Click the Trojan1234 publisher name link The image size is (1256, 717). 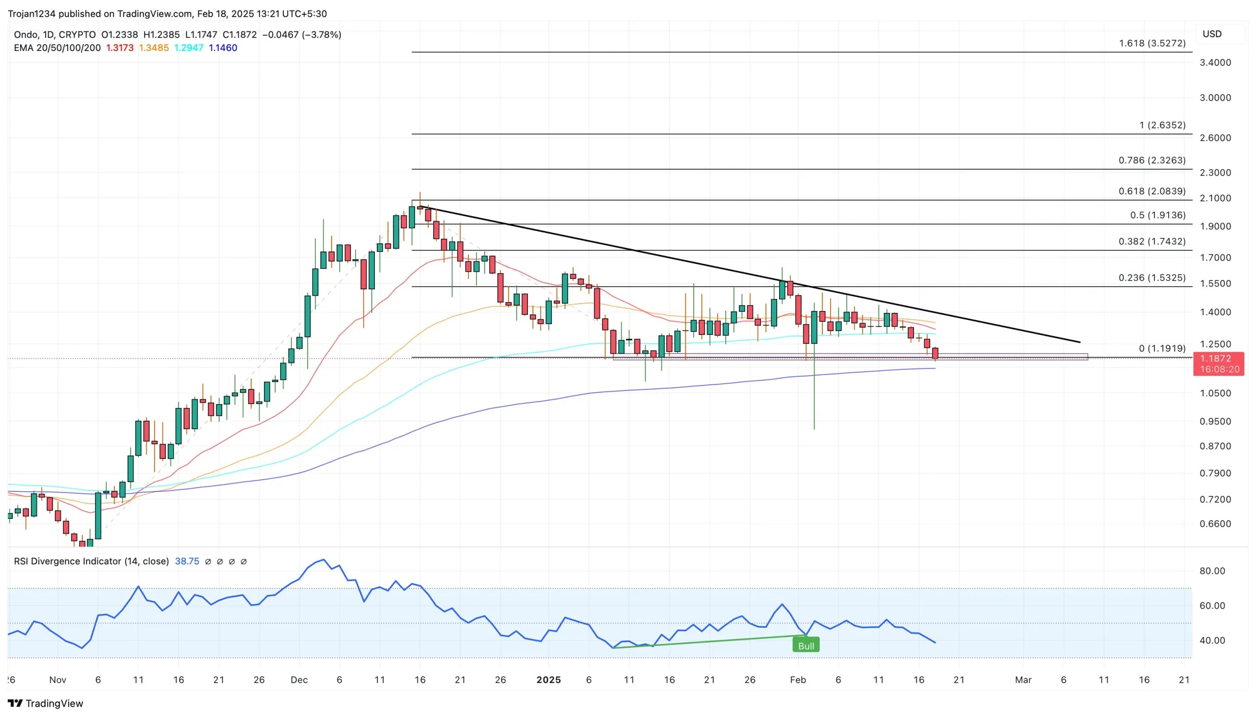pos(33,14)
